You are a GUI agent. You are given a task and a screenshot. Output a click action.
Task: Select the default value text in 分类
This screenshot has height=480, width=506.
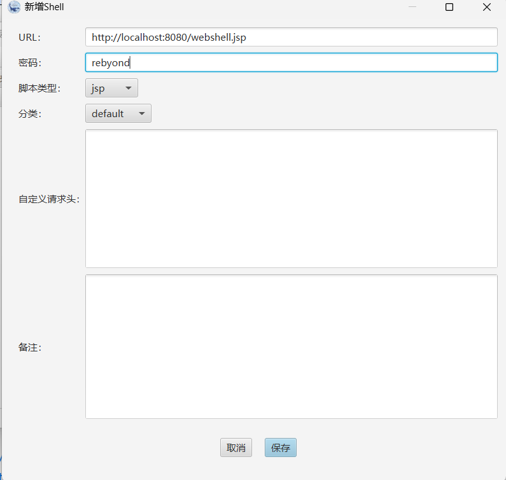click(x=108, y=114)
